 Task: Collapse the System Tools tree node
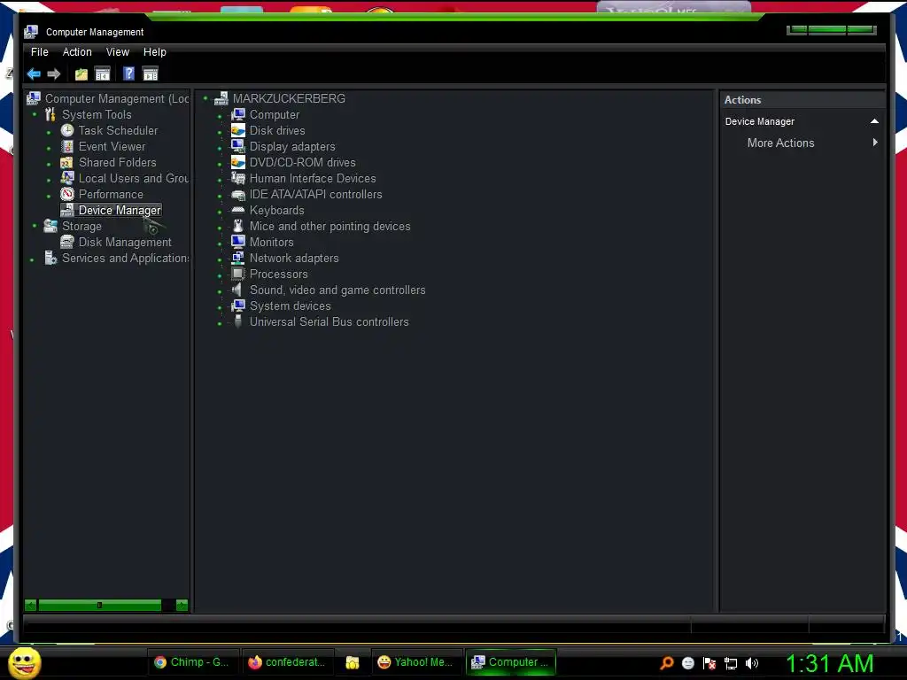pos(35,114)
